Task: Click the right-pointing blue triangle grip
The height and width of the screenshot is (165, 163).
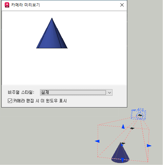Action: 149,146
